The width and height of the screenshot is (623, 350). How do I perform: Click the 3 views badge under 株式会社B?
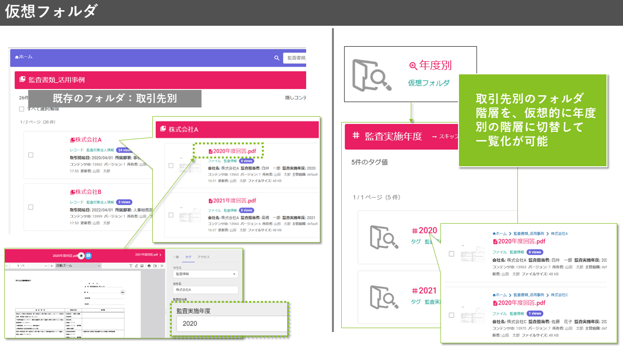tap(124, 202)
